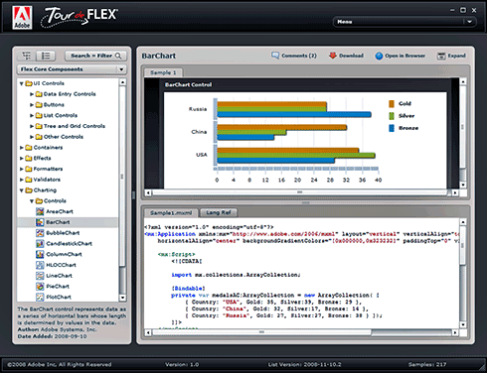Click the Gold legend color swatch
The height and width of the screenshot is (373, 487).
pyautogui.click(x=392, y=104)
